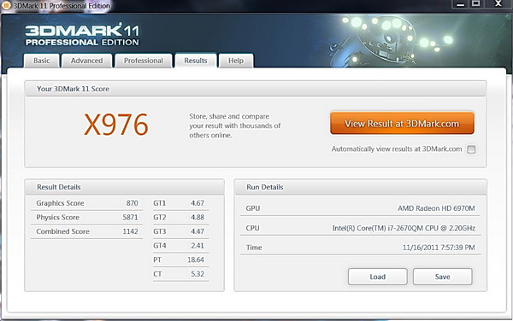Click the GT4 value 2.41
Screen dimensions: 513x321
click(198, 246)
